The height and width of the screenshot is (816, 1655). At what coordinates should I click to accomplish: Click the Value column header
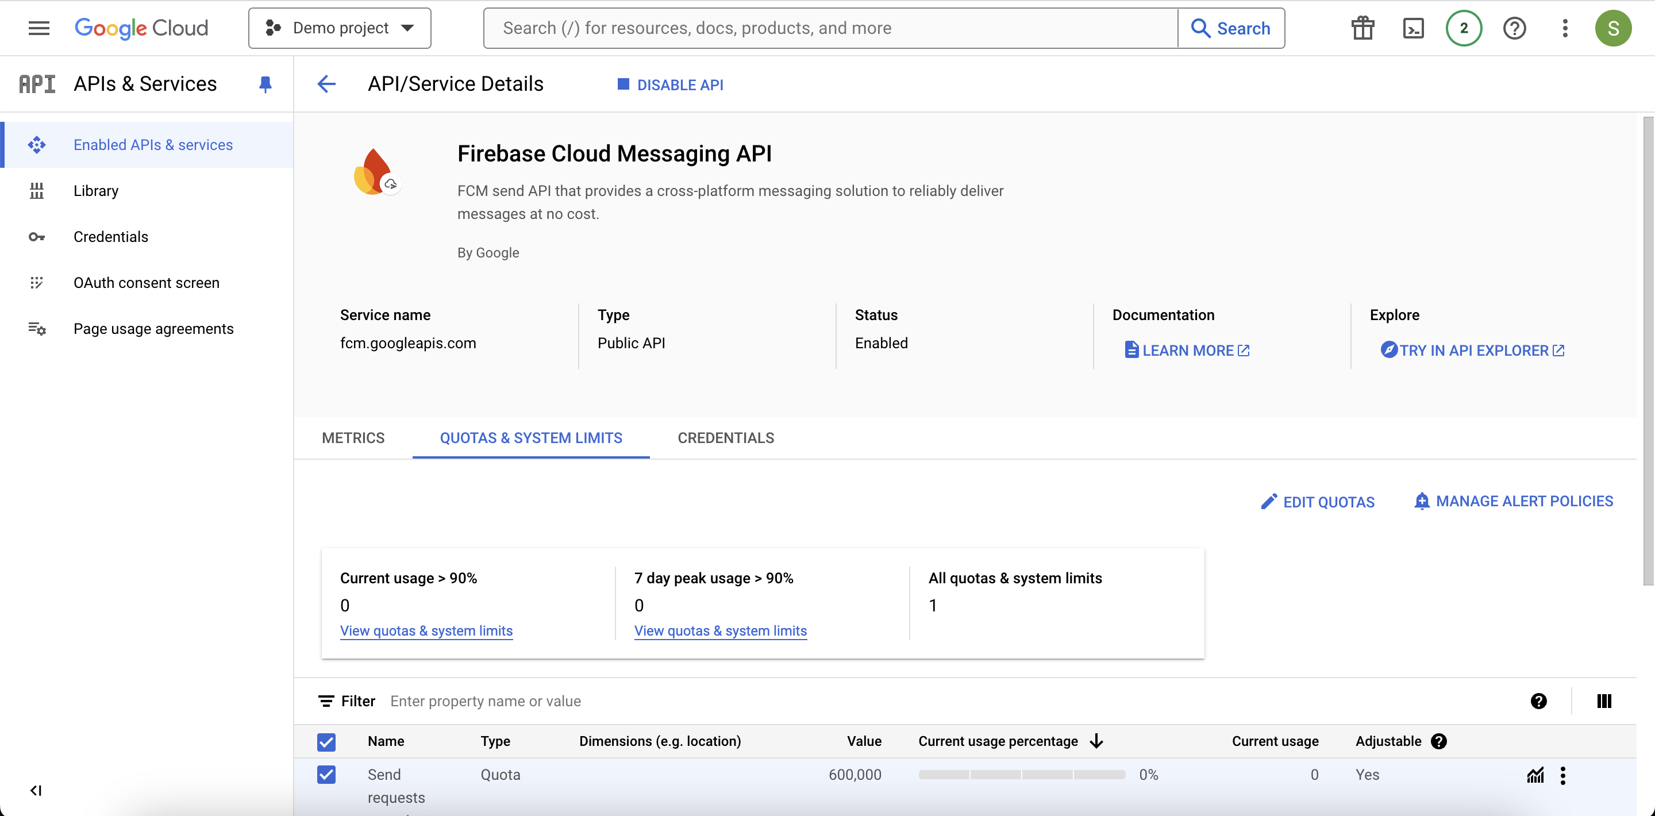coord(864,741)
